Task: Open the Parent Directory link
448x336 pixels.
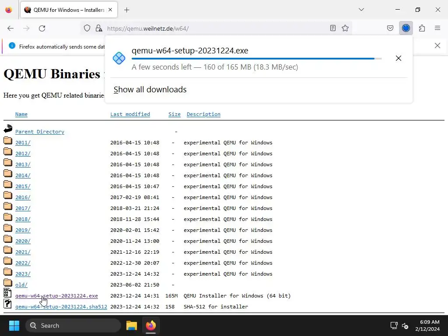Action: tap(40, 132)
